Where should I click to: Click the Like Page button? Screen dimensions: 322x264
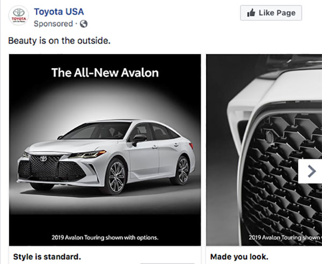[x=271, y=13]
